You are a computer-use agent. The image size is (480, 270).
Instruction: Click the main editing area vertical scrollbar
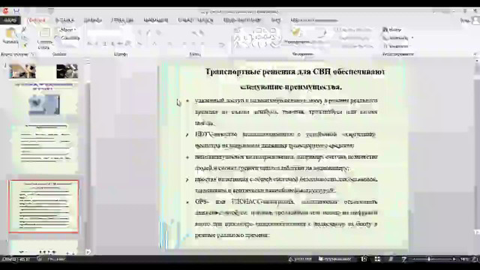pos(477,153)
